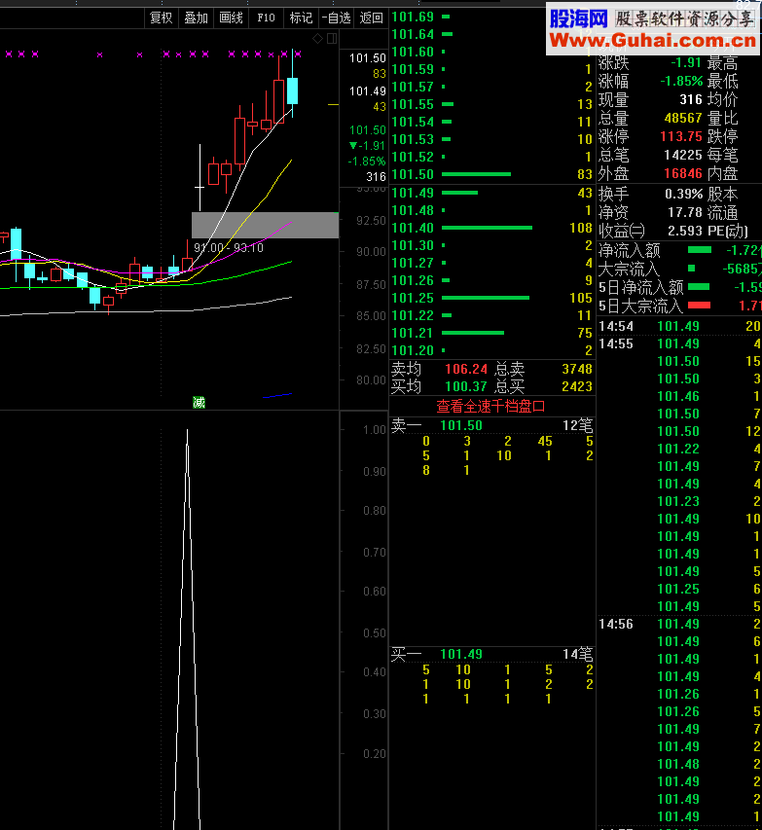Click the 总买 2423 total
The image size is (762, 830).
pos(577,386)
